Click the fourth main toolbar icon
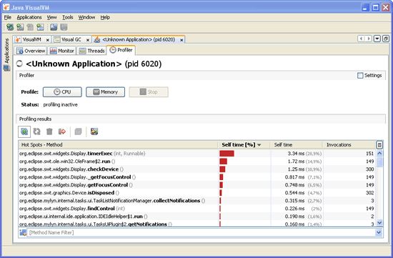The height and width of the screenshot is (258, 393). [x=40, y=27]
